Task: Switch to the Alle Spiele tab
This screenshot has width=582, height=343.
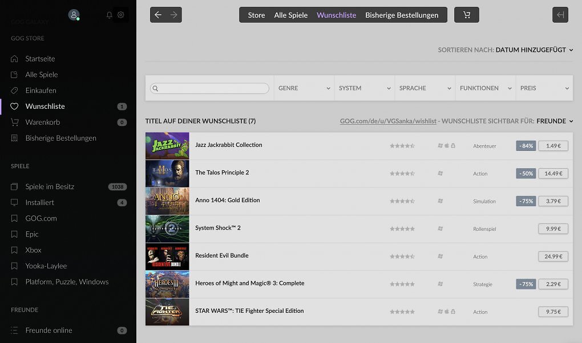Action: pyautogui.click(x=290, y=15)
